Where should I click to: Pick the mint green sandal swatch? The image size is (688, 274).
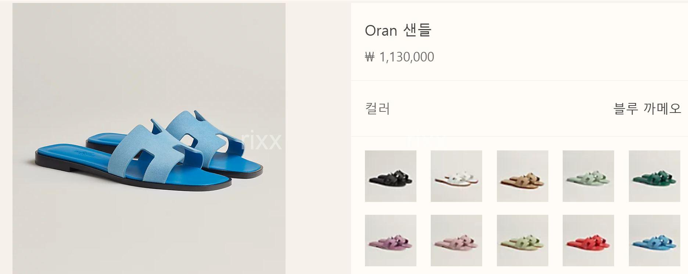[588, 176]
